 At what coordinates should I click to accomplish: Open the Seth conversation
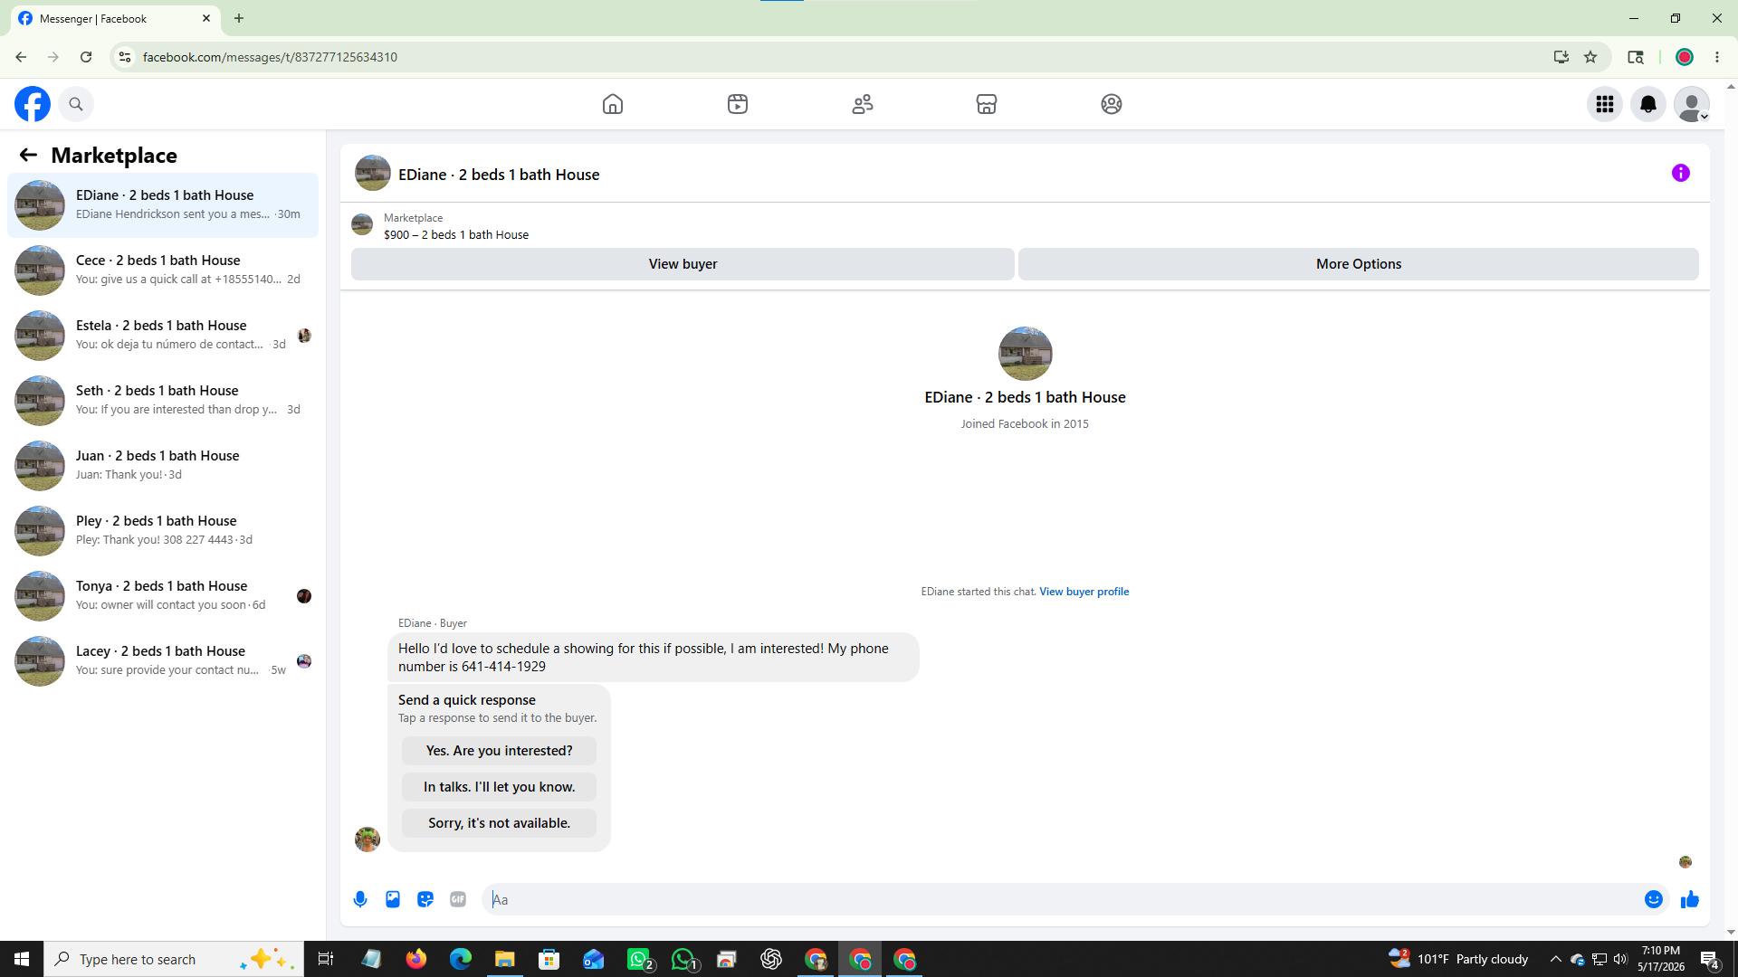tap(163, 401)
